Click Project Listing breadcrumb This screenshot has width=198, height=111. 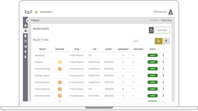click(x=166, y=20)
